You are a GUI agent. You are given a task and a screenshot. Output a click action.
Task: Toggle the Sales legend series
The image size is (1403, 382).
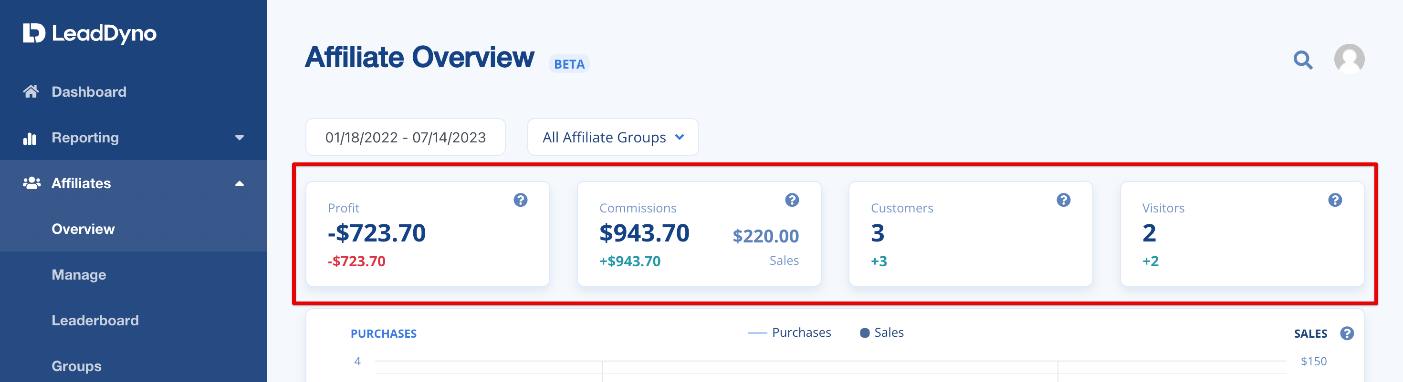882,332
